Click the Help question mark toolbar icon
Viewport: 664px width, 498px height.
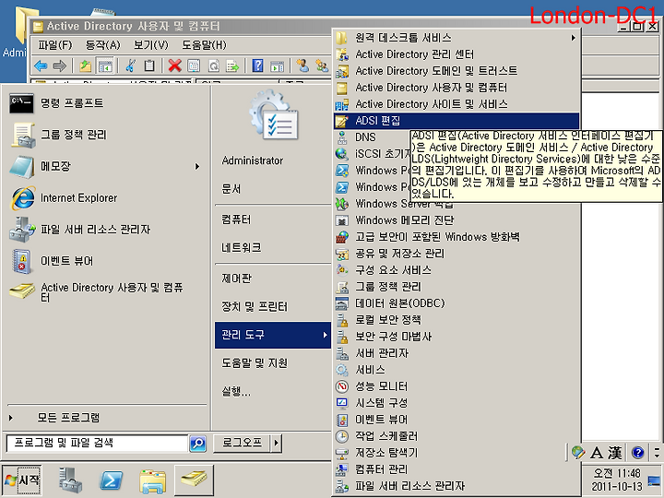point(257,65)
